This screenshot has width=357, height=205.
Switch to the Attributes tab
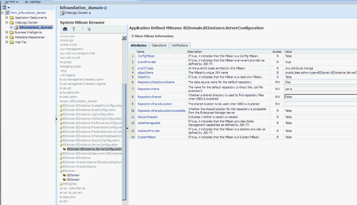pos(138,45)
